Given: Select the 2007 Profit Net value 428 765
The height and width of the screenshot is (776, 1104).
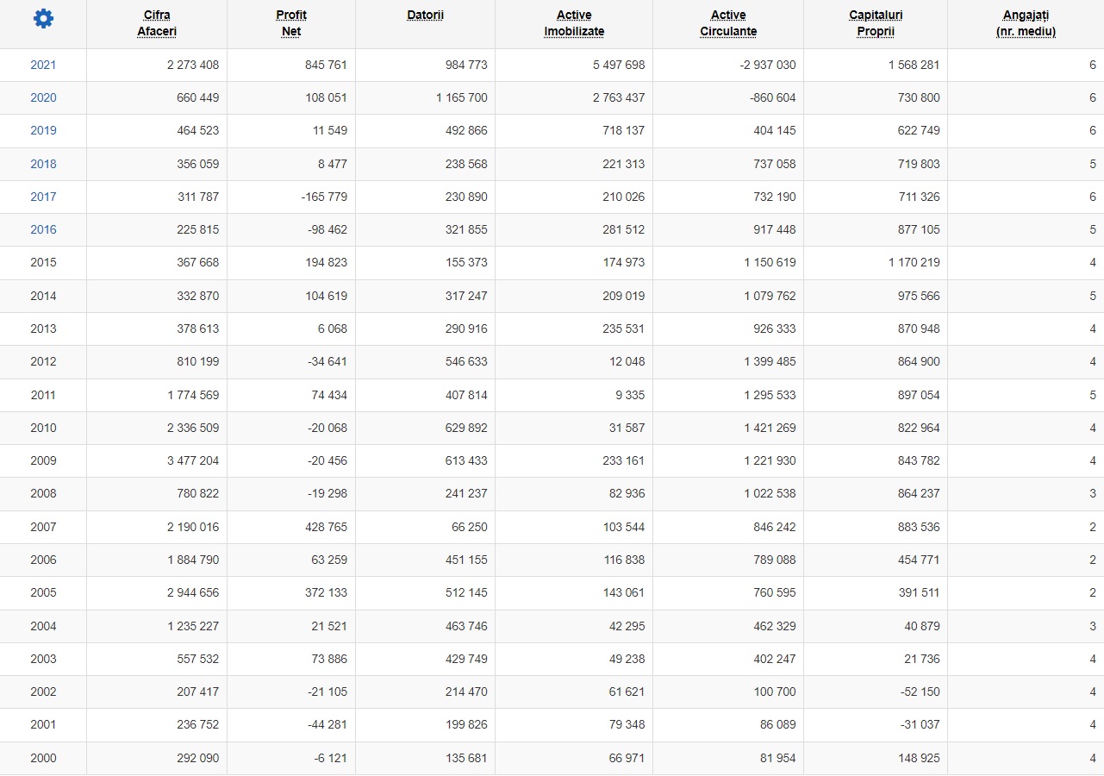Looking at the screenshot, I should tap(327, 527).
